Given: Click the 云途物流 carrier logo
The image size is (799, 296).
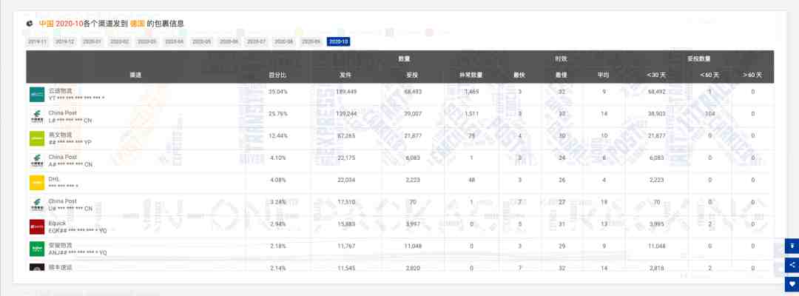Looking at the screenshot, I should (37, 94).
